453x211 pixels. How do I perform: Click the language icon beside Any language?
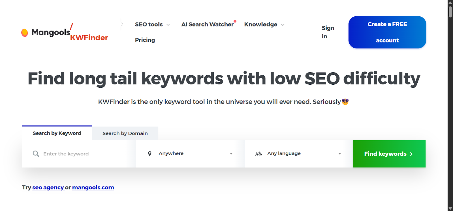pos(258,153)
